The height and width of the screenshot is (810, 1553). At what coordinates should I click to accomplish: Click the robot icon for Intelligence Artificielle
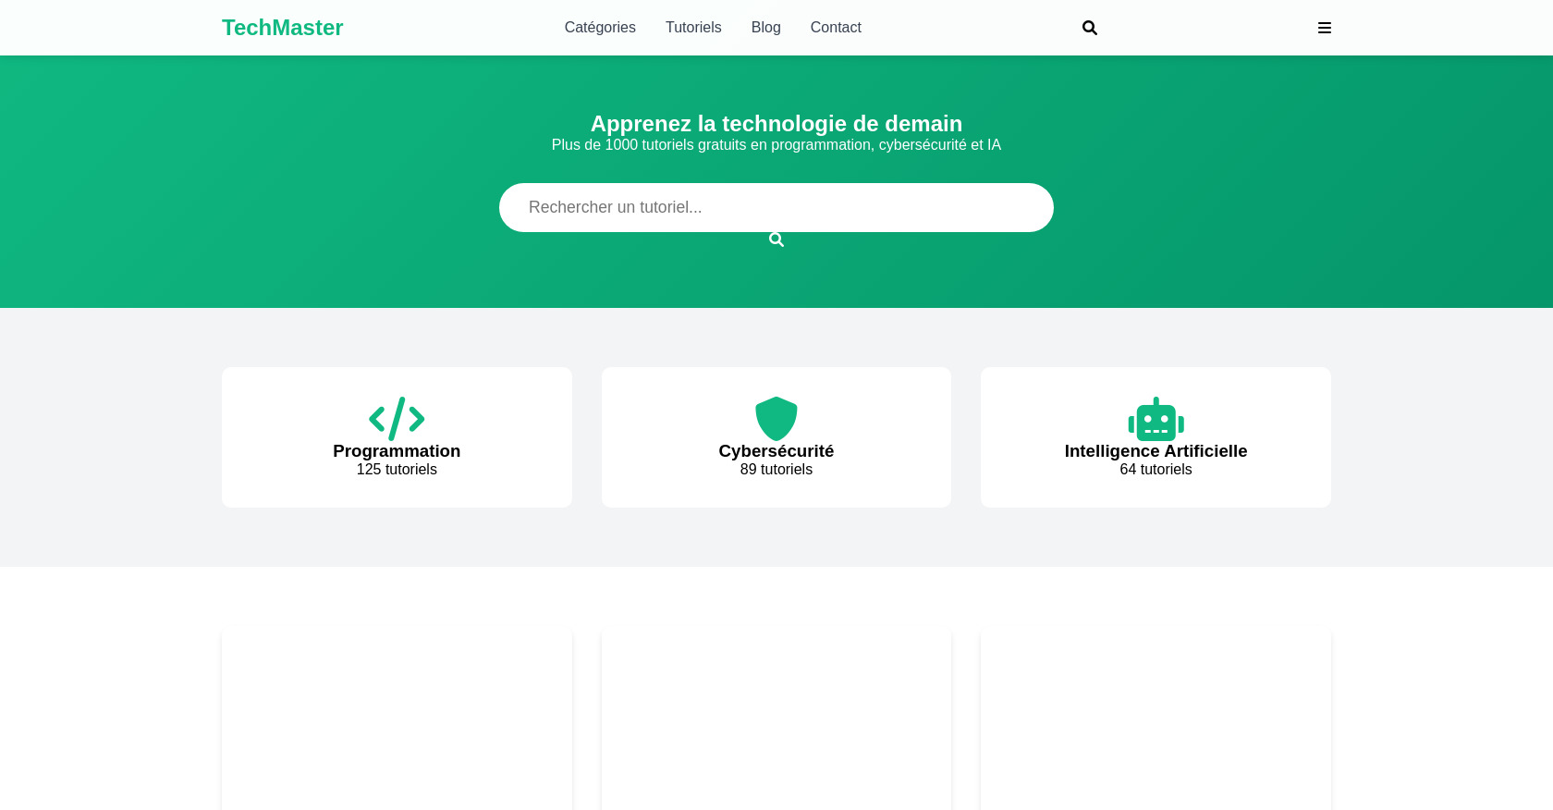1156,420
